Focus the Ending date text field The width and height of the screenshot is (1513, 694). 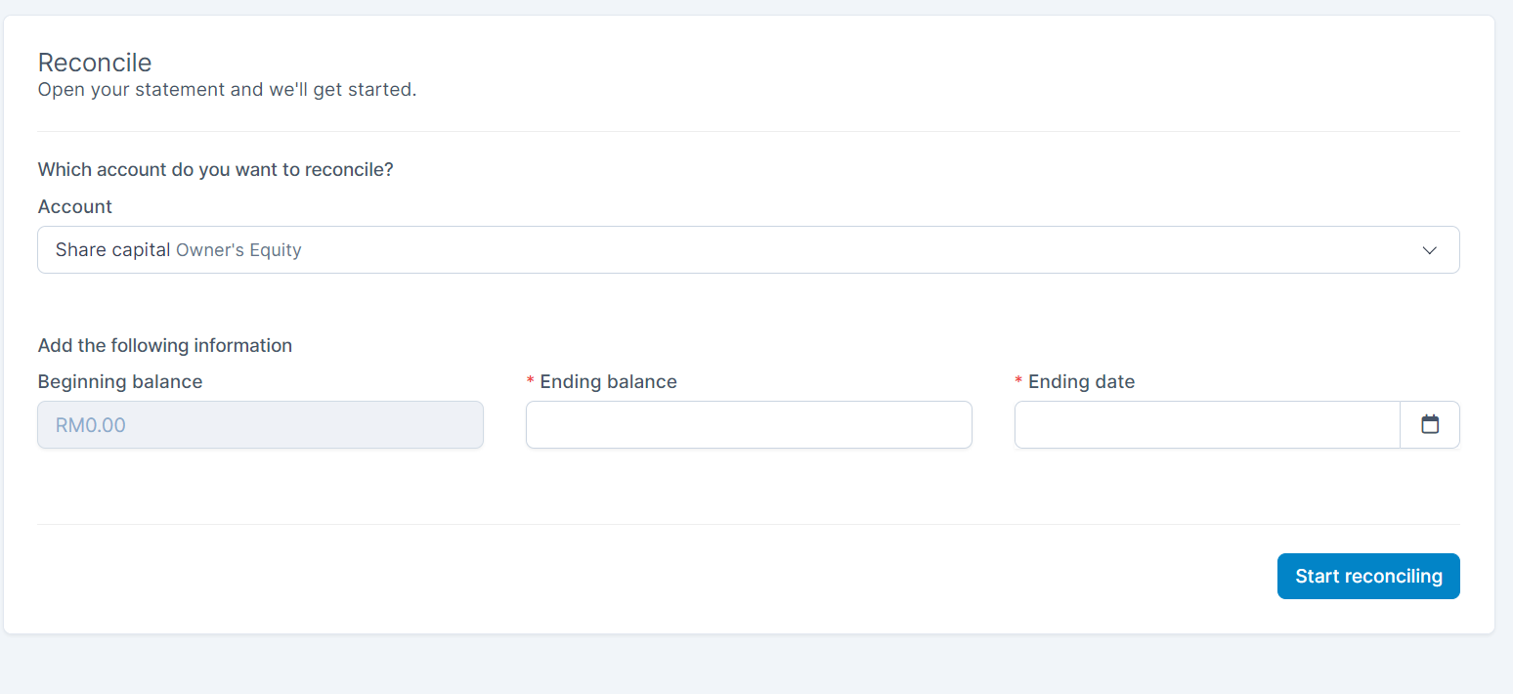point(1207,425)
